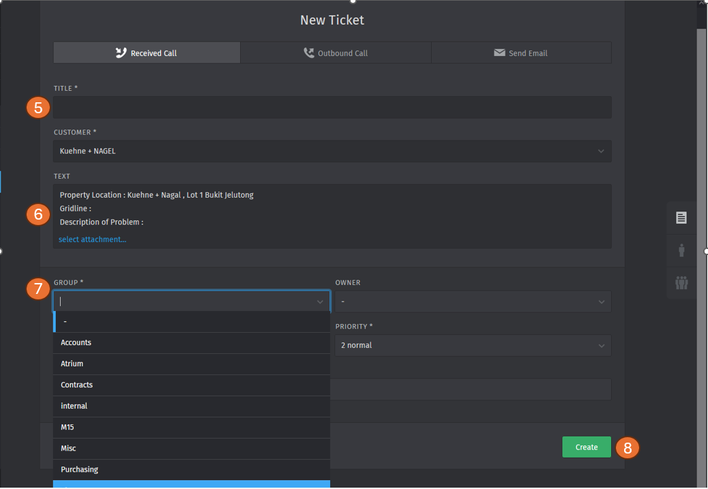Switch to the Received Call tab
The width and height of the screenshot is (708, 489).
(x=147, y=53)
